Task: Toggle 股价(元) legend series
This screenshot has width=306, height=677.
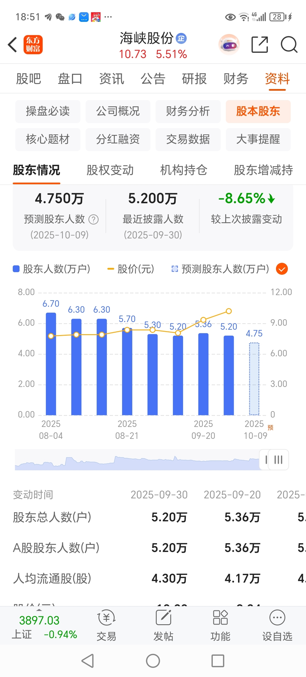Action: [131, 269]
